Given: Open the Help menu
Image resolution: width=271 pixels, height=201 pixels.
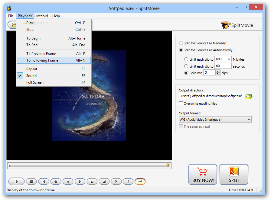Looking at the screenshot, I should 56,16.
